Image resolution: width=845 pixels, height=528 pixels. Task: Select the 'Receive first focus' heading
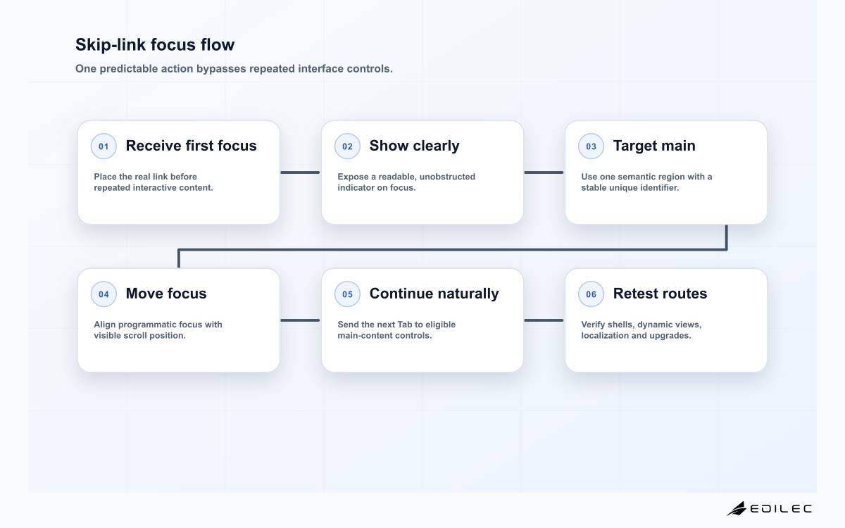coord(191,146)
